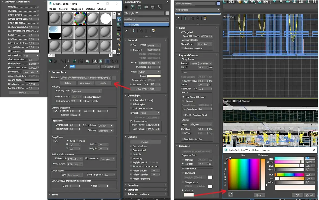Click the eyedropper in the Color Selector dialog
This screenshot has height=200, width=319.
pos(231,194)
